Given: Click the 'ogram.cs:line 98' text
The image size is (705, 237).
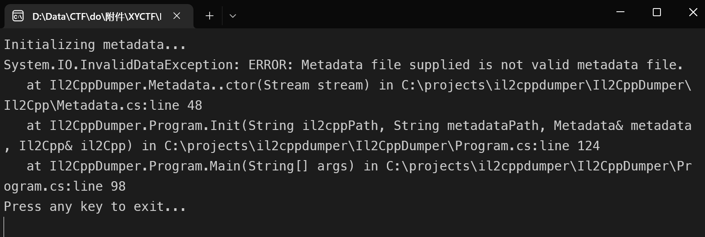Looking at the screenshot, I should 65,187.
